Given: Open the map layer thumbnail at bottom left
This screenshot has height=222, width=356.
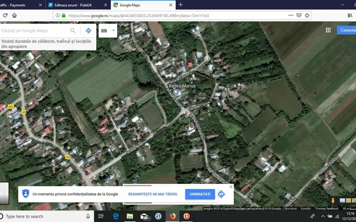Looking at the screenshot, I should coord(4,193).
